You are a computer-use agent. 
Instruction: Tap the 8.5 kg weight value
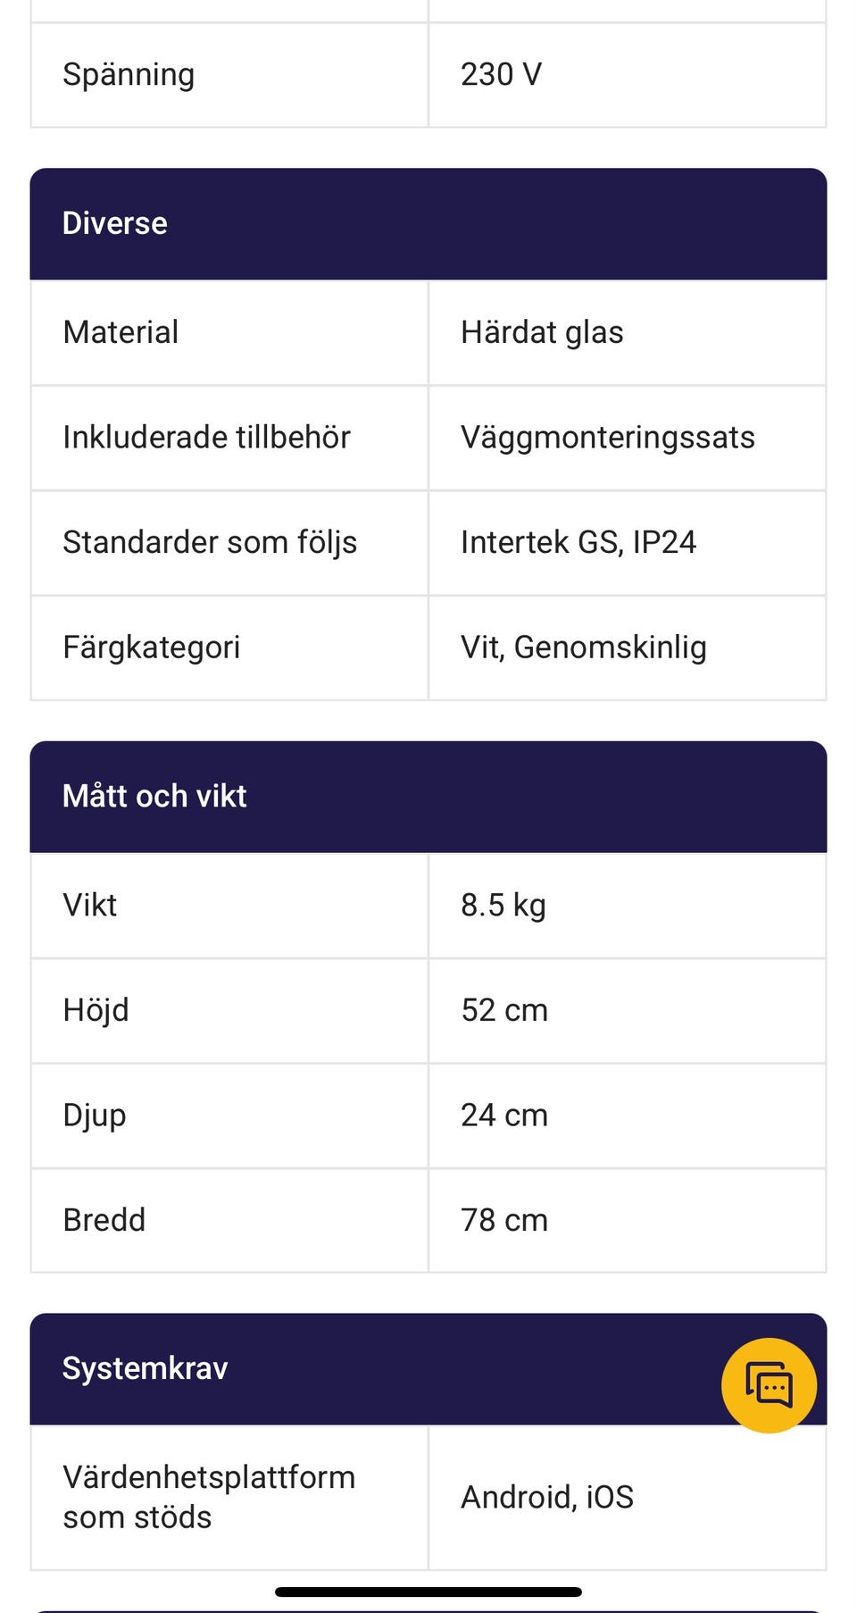(x=503, y=906)
